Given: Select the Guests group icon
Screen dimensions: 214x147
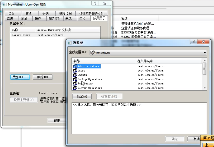Looking at the screenshot, I should (75, 75).
